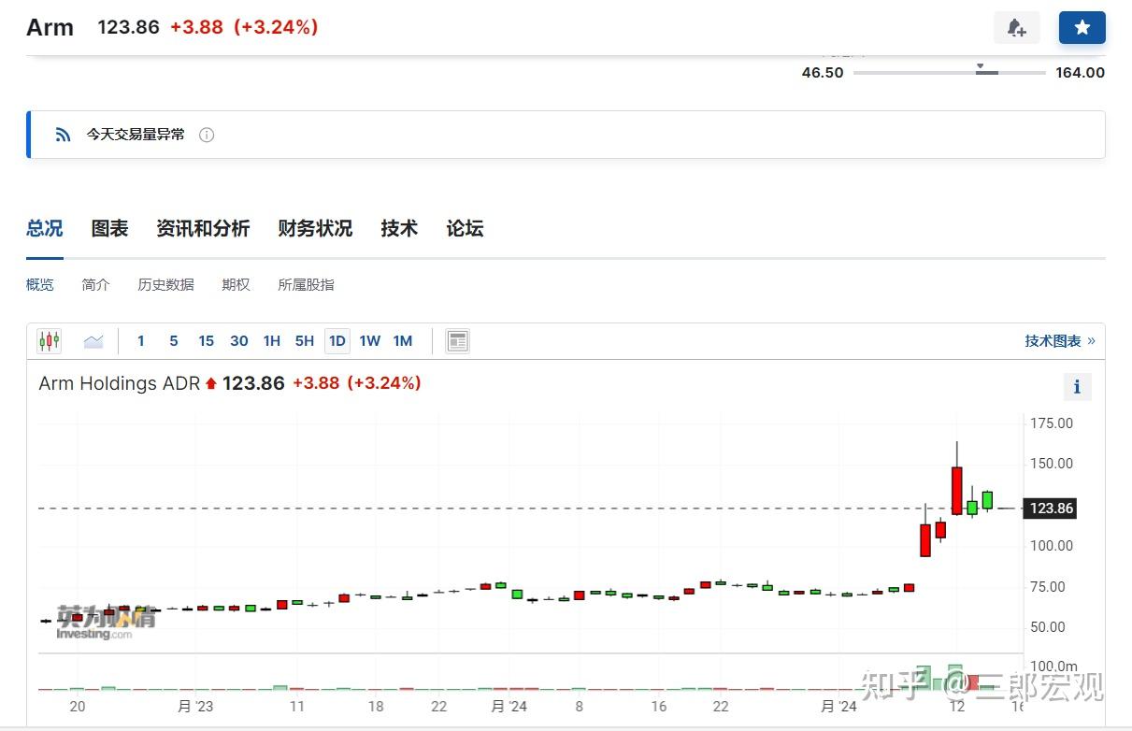This screenshot has height=731, width=1132.
Task: Click the info circle next to 今天交易量异常
Action: tap(207, 134)
